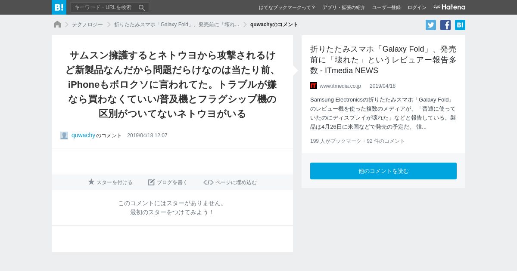This screenshot has height=271, width=517.
Task: Click the Hatena logo in header
Action: point(449,7)
